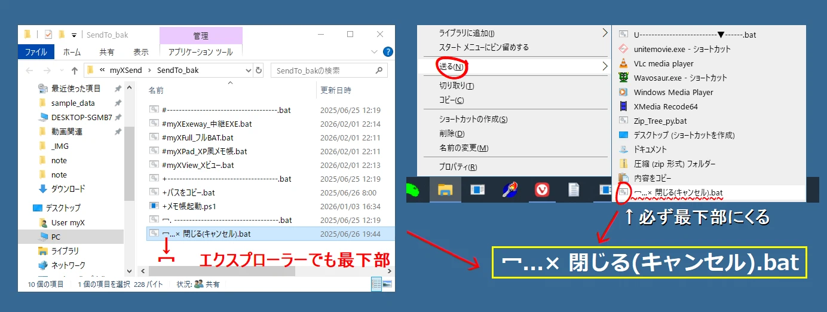The width and height of the screenshot is (827, 312).
Task: Open the ファイル tab in Explorer
Action: (x=36, y=52)
